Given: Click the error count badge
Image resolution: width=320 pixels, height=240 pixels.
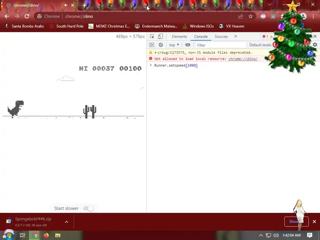Looking at the screenshot, I should pos(265,37).
